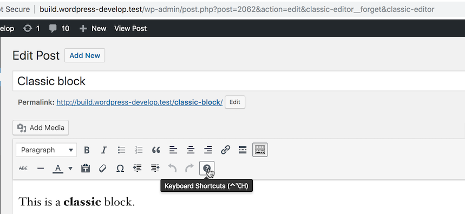Toggle strikethrough formatting

point(23,168)
